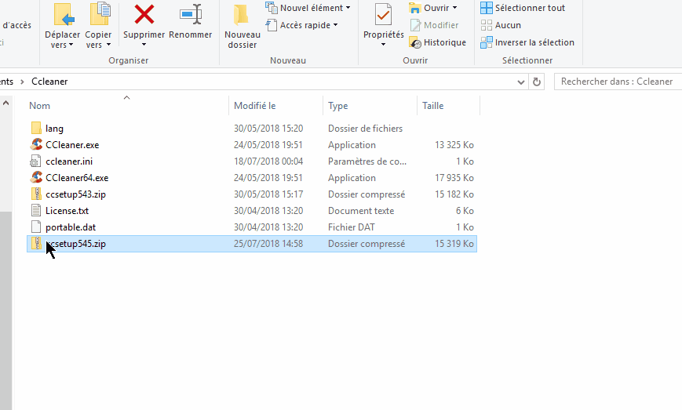Screen dimensions: 682x410
Task: Sort files by the Taille column
Action: click(x=432, y=106)
